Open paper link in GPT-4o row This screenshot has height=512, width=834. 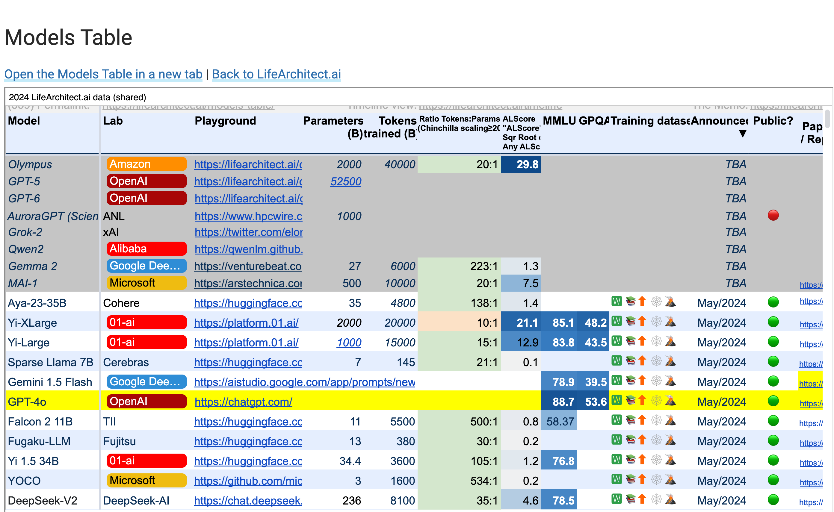[811, 403]
